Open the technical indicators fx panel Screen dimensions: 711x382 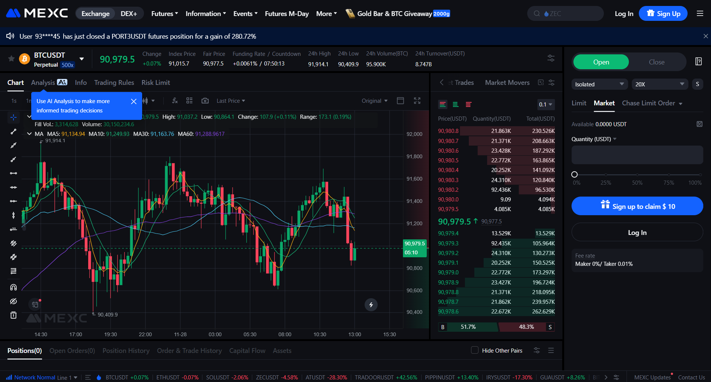(174, 101)
